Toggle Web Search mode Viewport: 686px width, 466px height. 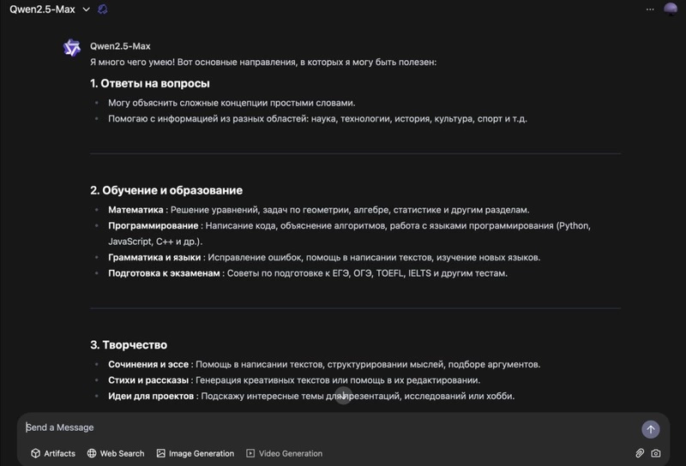(x=115, y=453)
